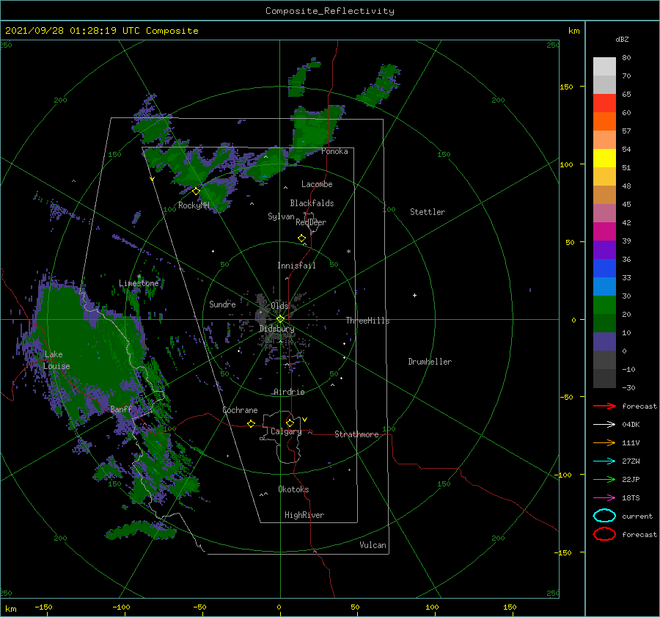Click the RockyMH label

194,205
